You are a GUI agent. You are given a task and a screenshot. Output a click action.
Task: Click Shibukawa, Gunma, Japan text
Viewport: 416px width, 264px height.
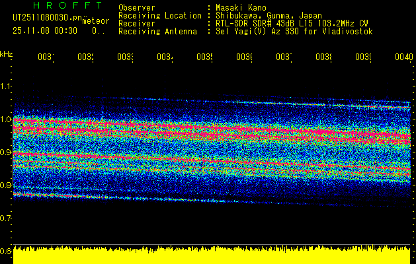[269, 16]
